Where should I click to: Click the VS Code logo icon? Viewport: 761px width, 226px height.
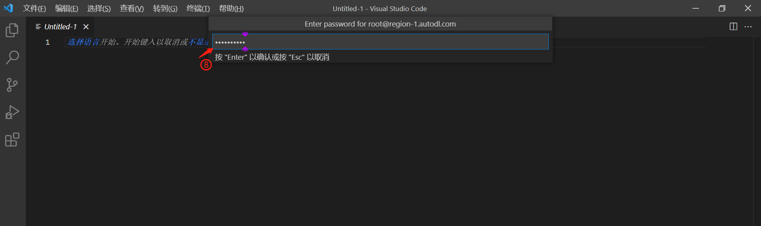click(8, 8)
